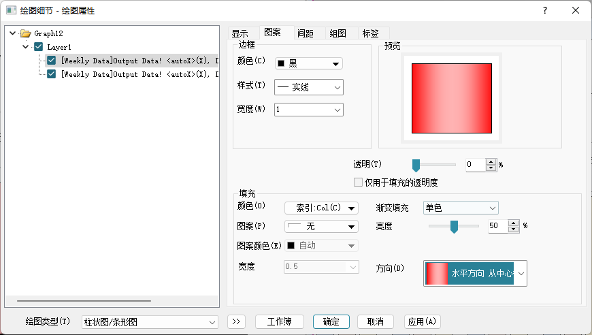Click the 应用(A) button
The height and width of the screenshot is (335, 592).
[423, 321]
